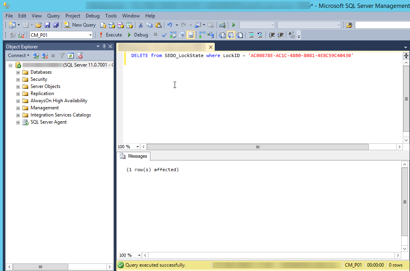Open the editor zoom percentage selector

tap(126, 147)
